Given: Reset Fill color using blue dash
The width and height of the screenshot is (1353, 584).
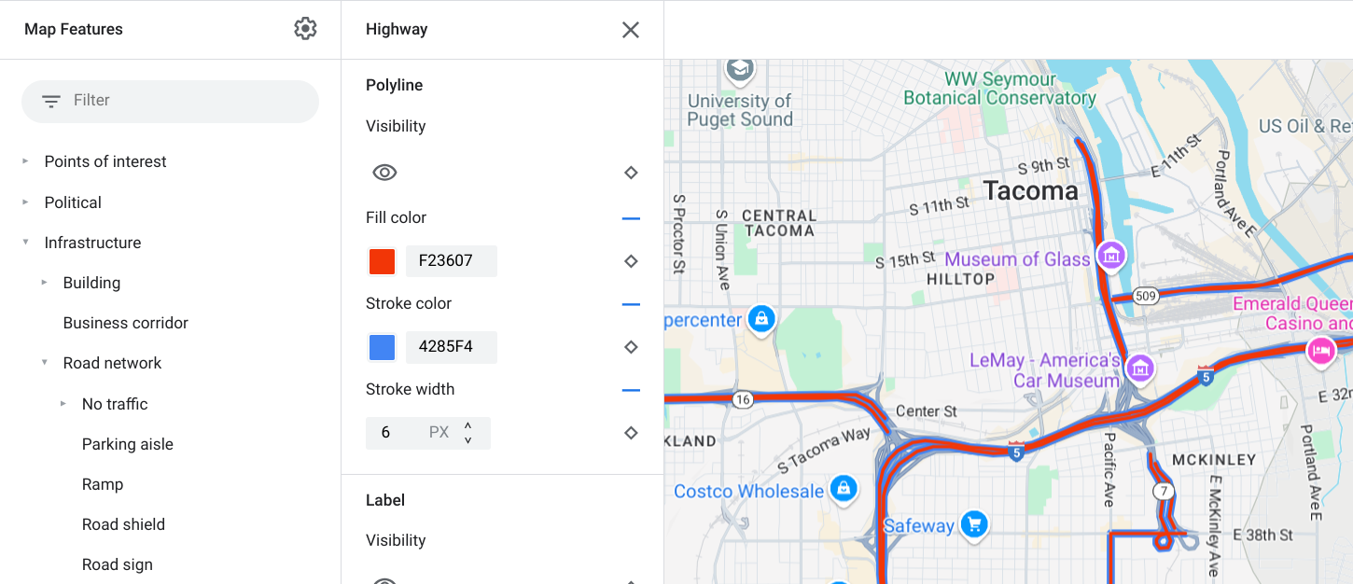Looking at the screenshot, I should [x=631, y=218].
